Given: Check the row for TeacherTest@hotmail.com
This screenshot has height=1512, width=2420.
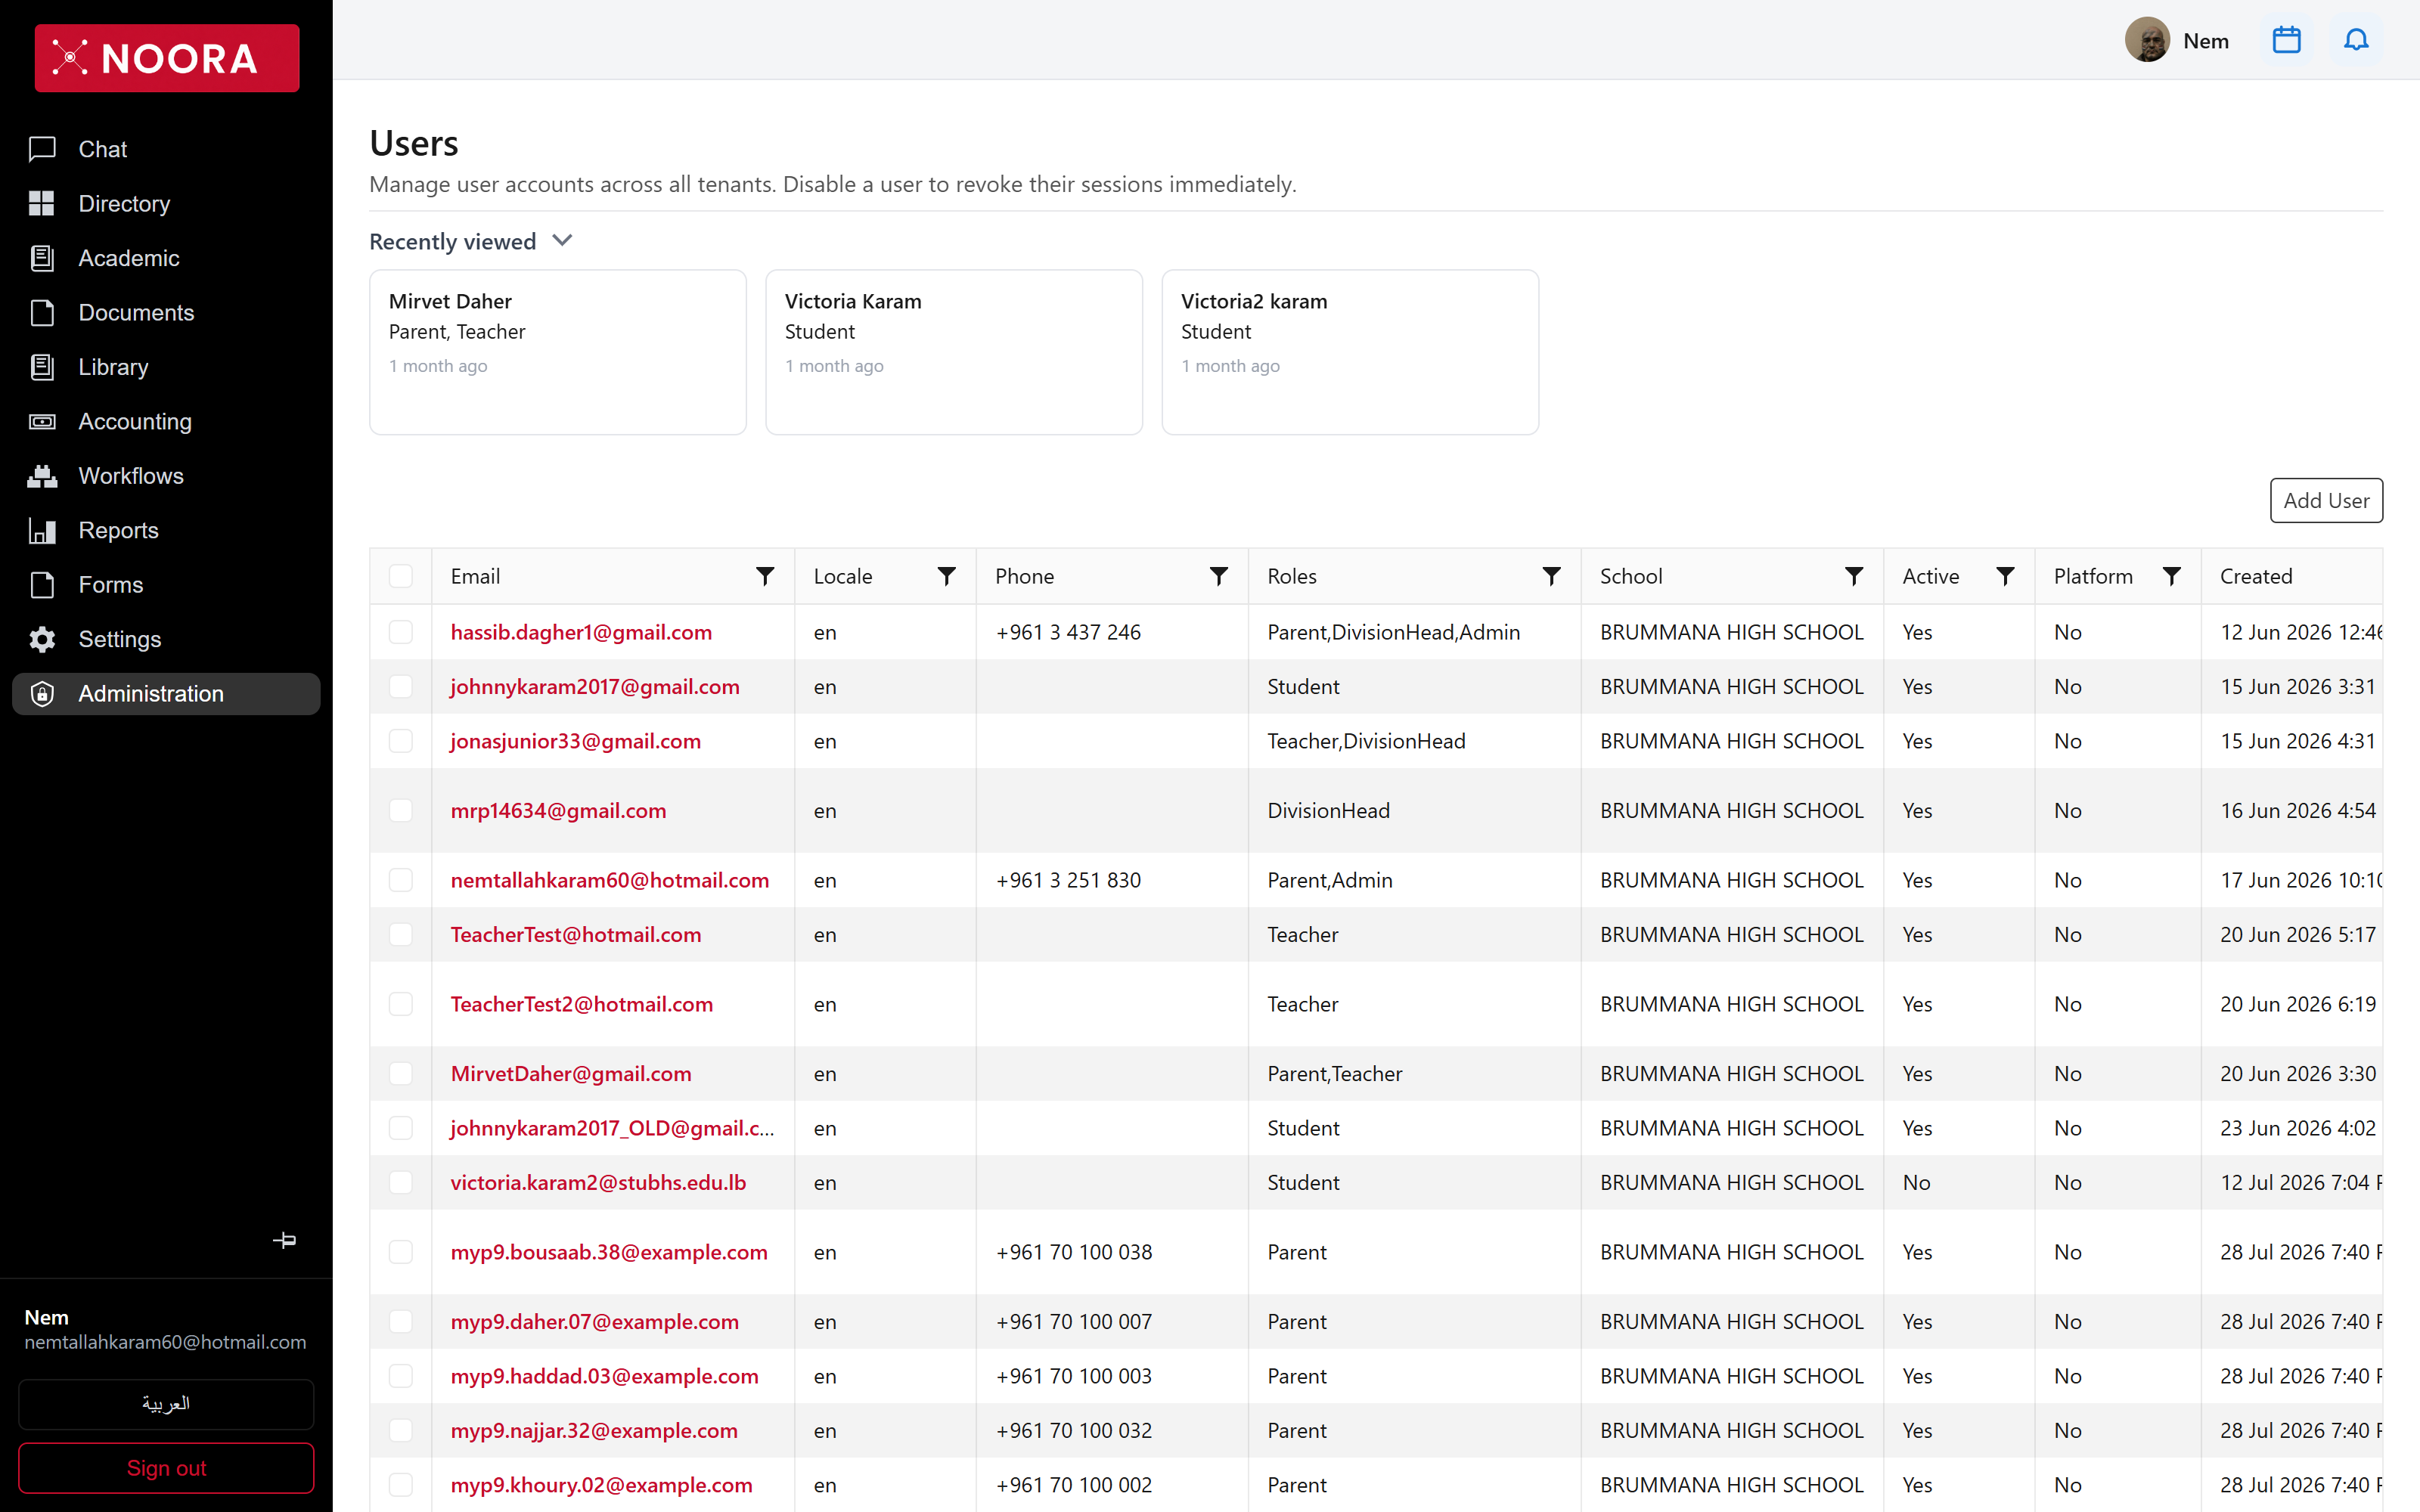Looking at the screenshot, I should 401,935.
